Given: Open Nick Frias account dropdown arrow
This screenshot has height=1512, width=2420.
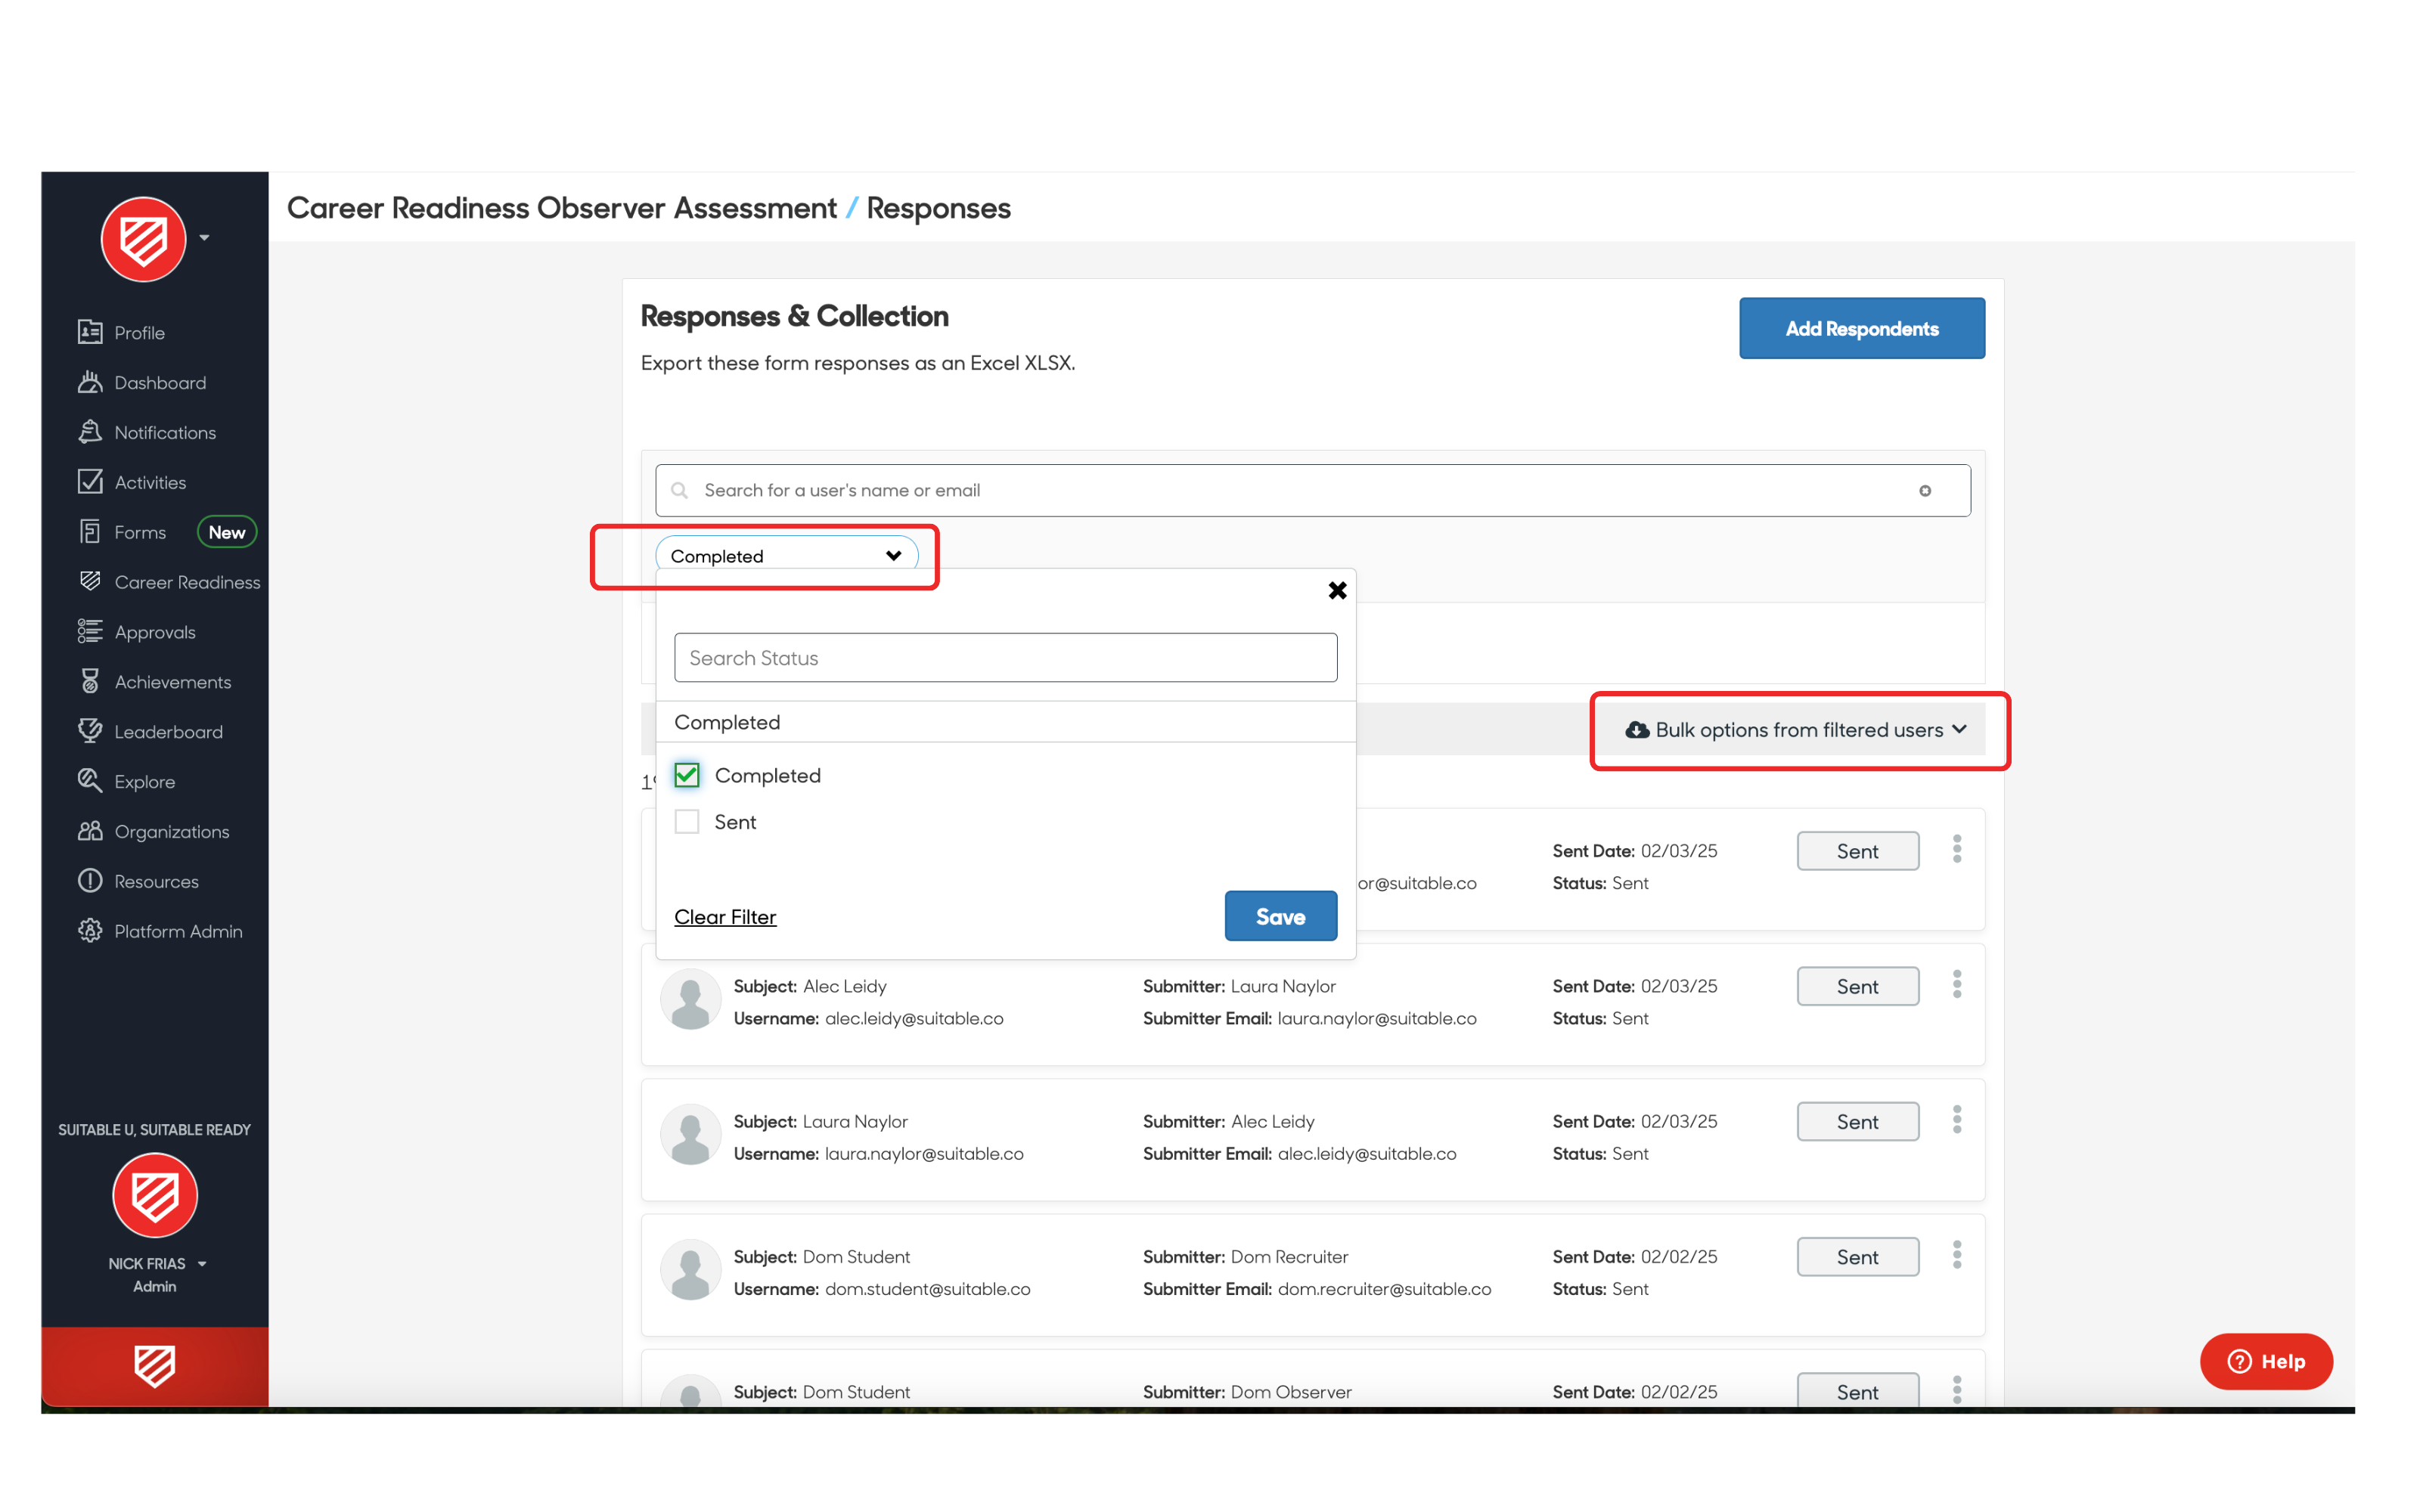Looking at the screenshot, I should click(203, 1264).
